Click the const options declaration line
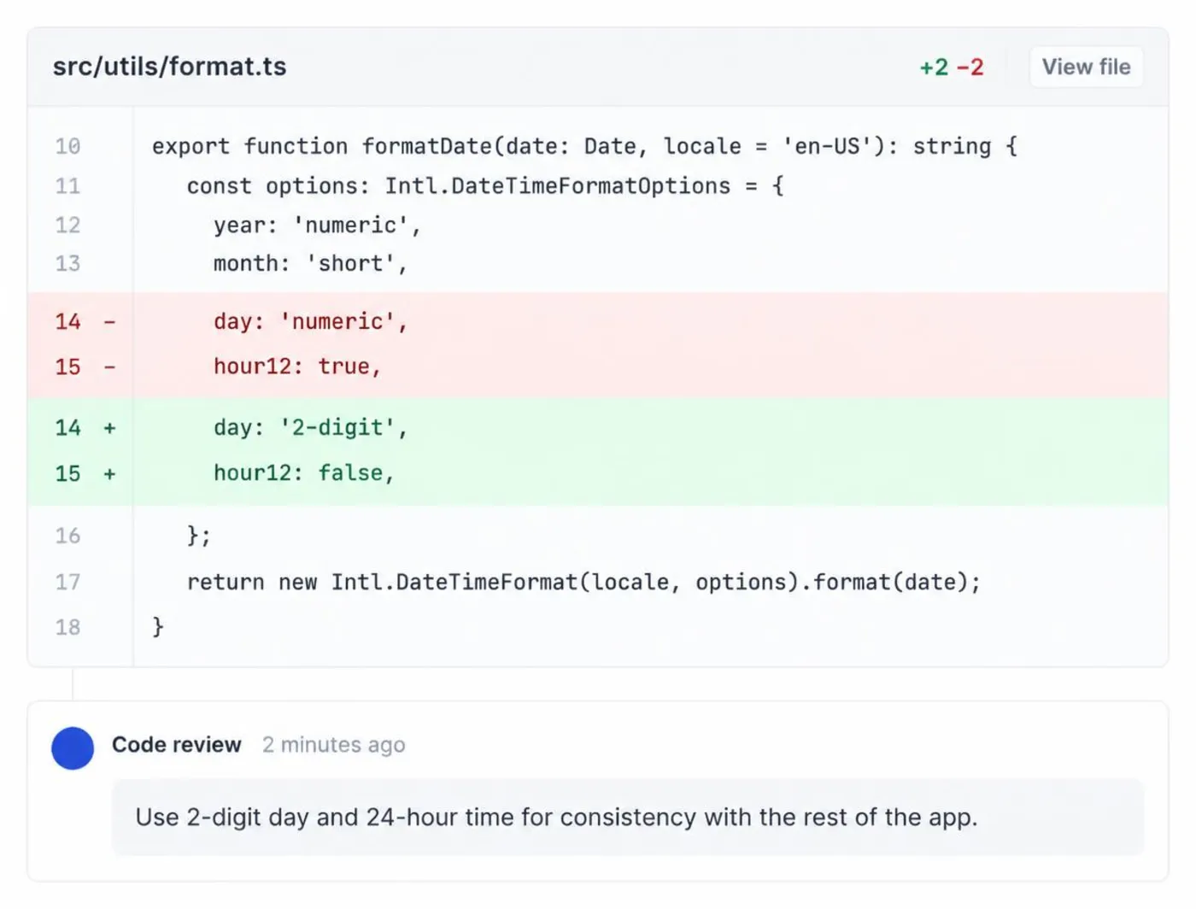1196x909 pixels. click(x=485, y=185)
